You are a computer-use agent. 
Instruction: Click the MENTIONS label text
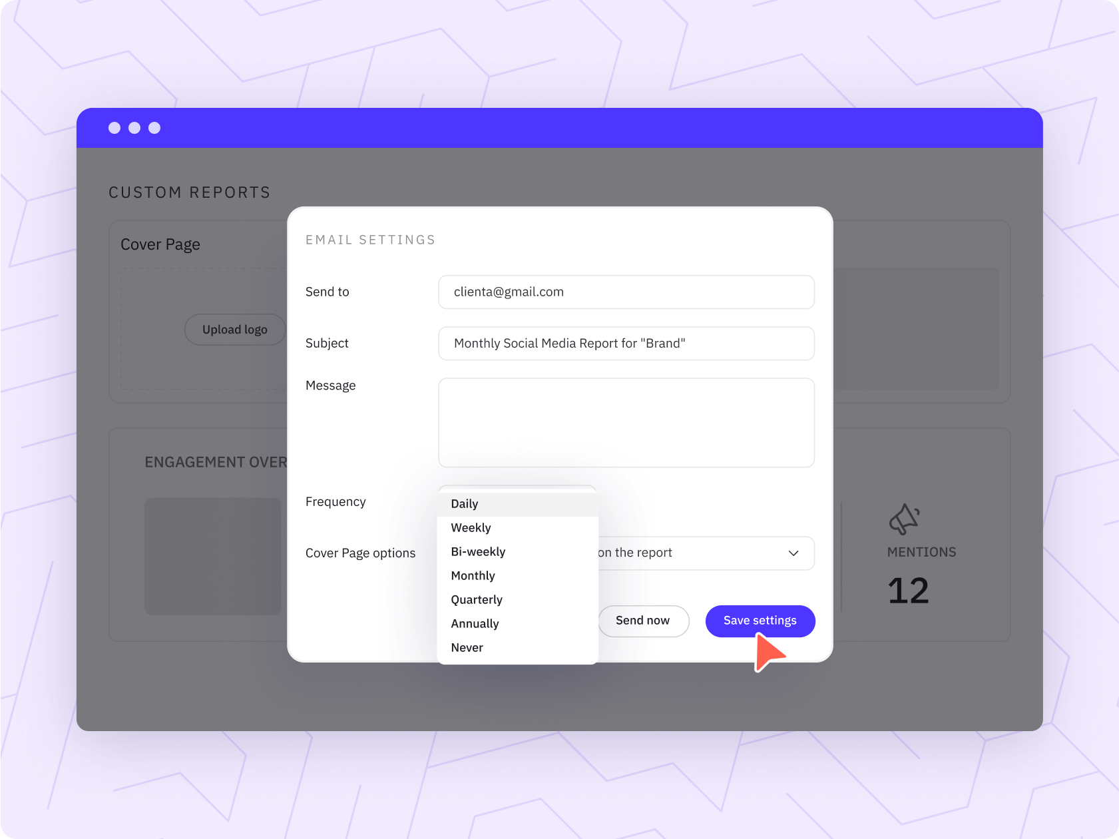[921, 552]
